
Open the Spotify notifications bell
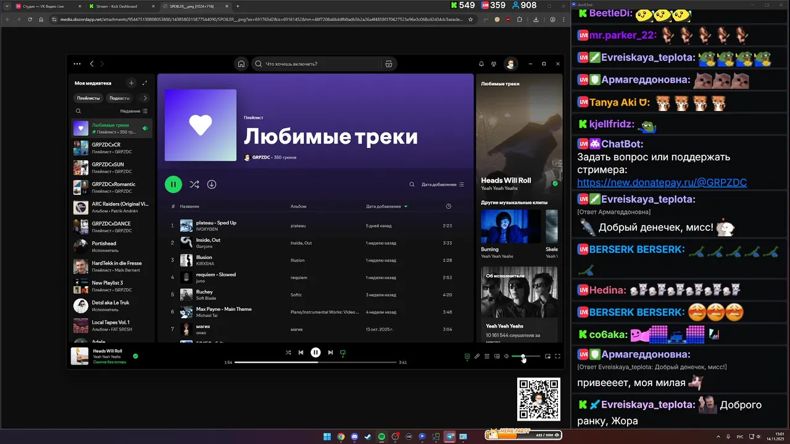coord(481,64)
